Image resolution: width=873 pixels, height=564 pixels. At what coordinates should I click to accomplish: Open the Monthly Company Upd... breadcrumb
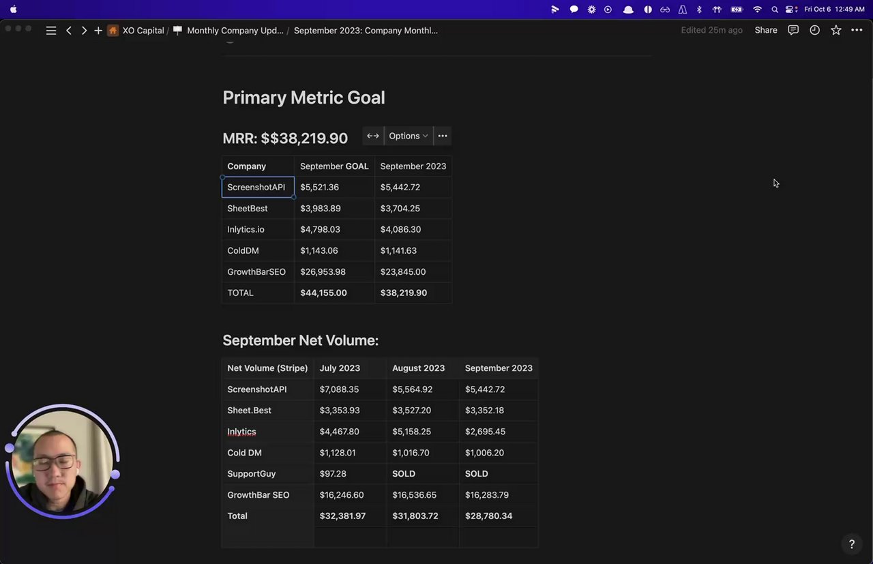tap(228, 31)
